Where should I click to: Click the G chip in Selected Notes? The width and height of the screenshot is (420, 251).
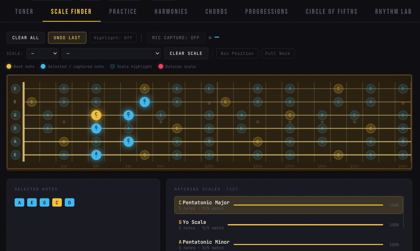[44, 202]
